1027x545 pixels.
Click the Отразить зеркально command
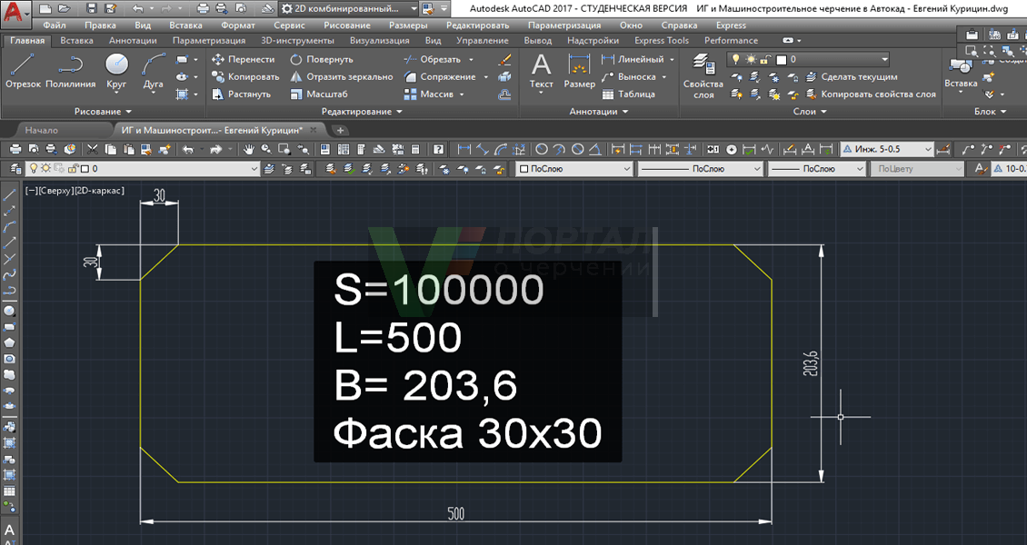coord(341,76)
